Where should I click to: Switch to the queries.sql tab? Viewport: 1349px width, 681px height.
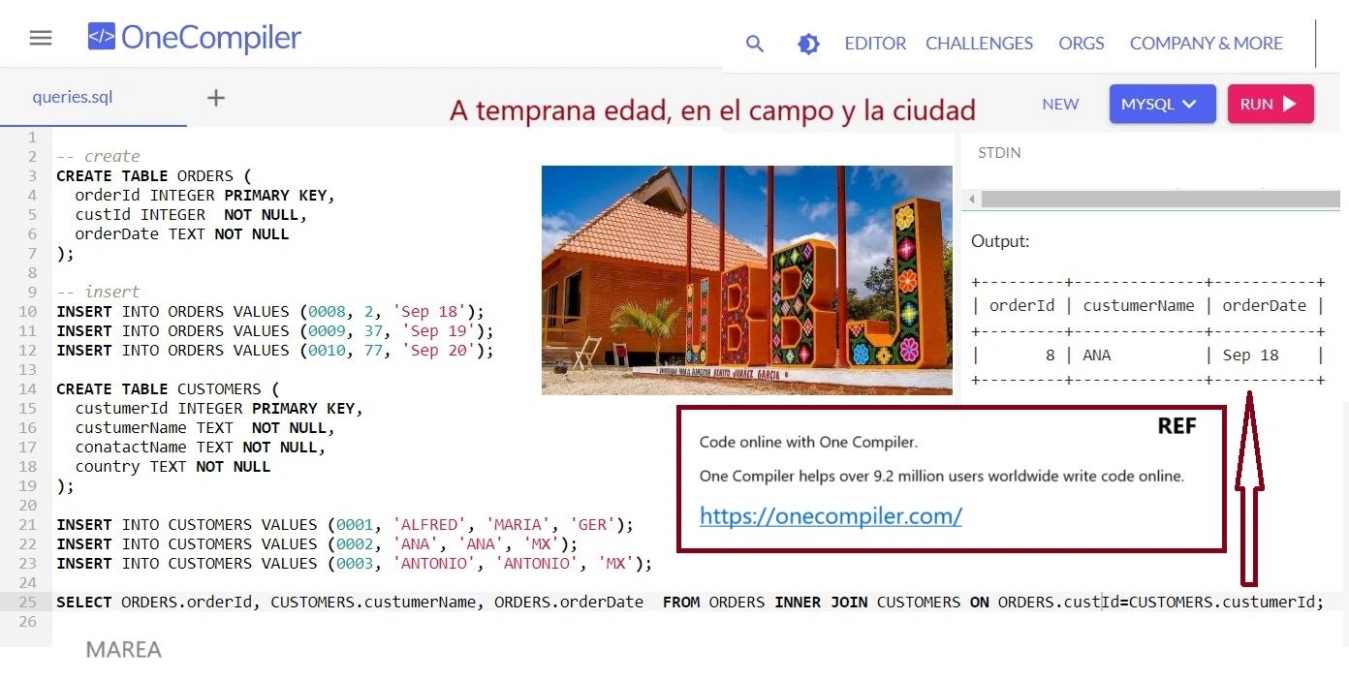pos(73,97)
